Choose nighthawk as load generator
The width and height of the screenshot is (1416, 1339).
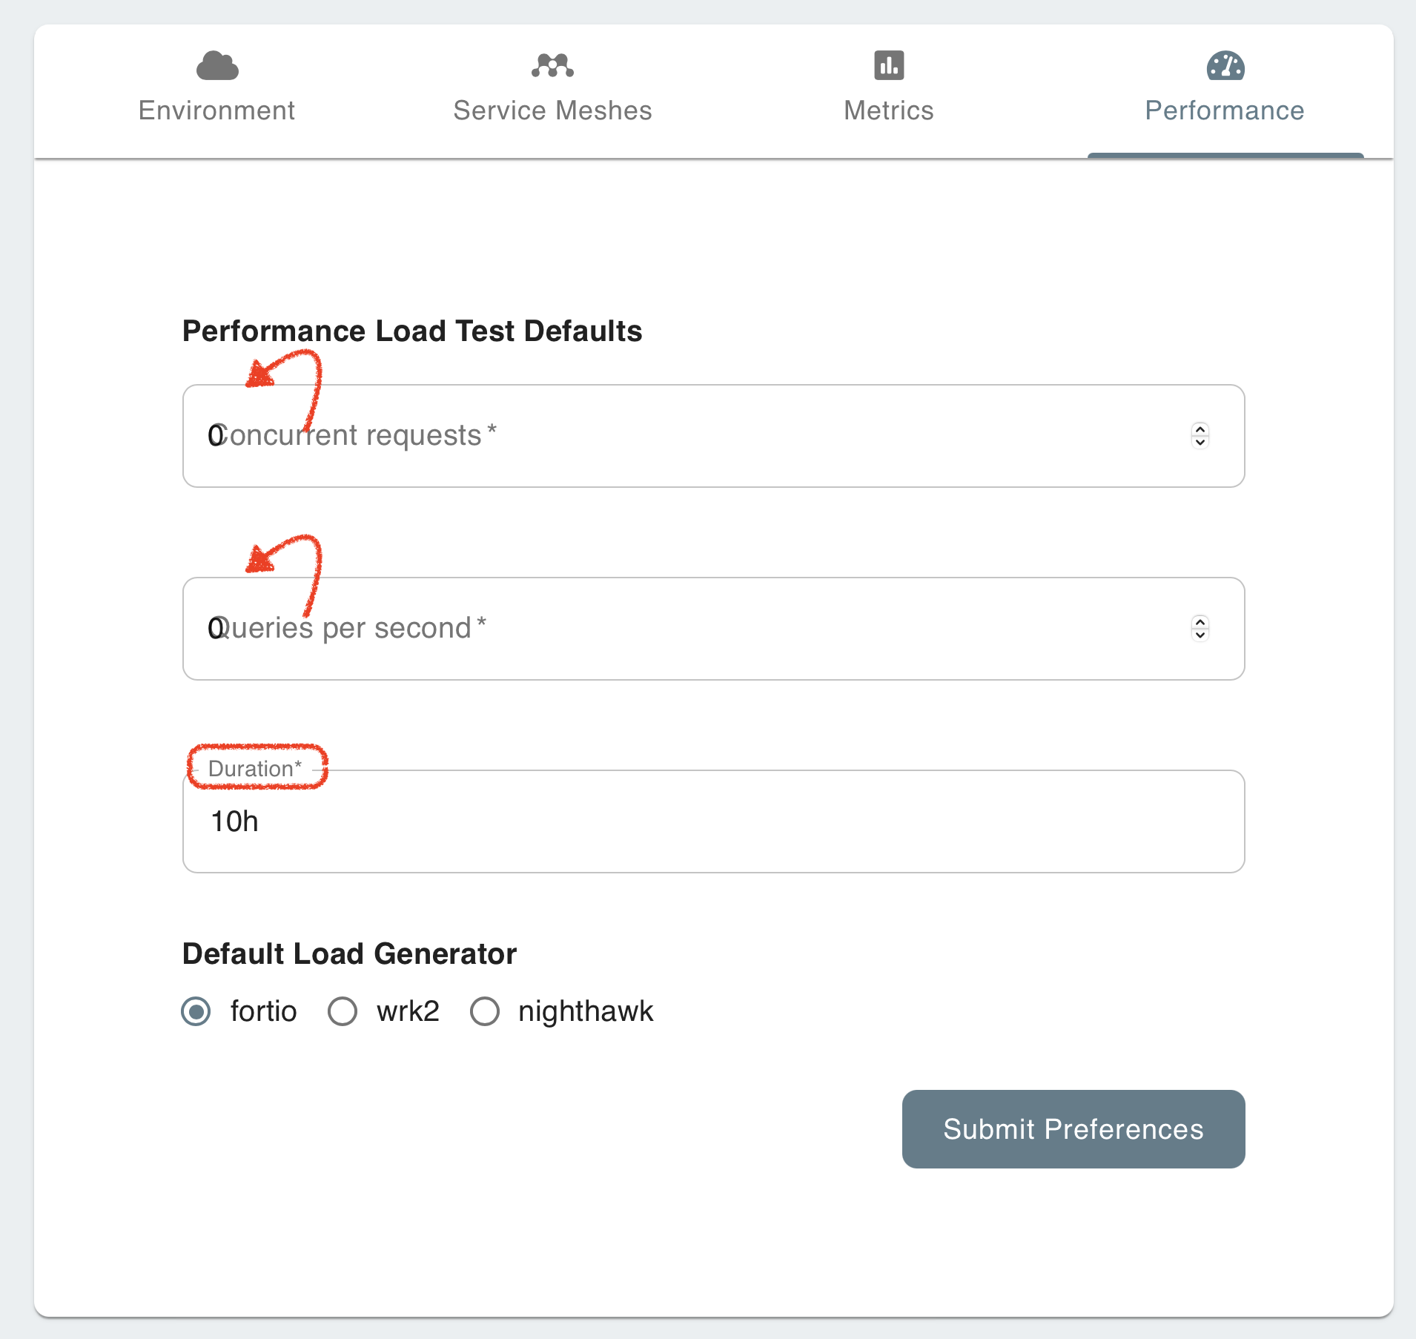pyautogui.click(x=485, y=1011)
